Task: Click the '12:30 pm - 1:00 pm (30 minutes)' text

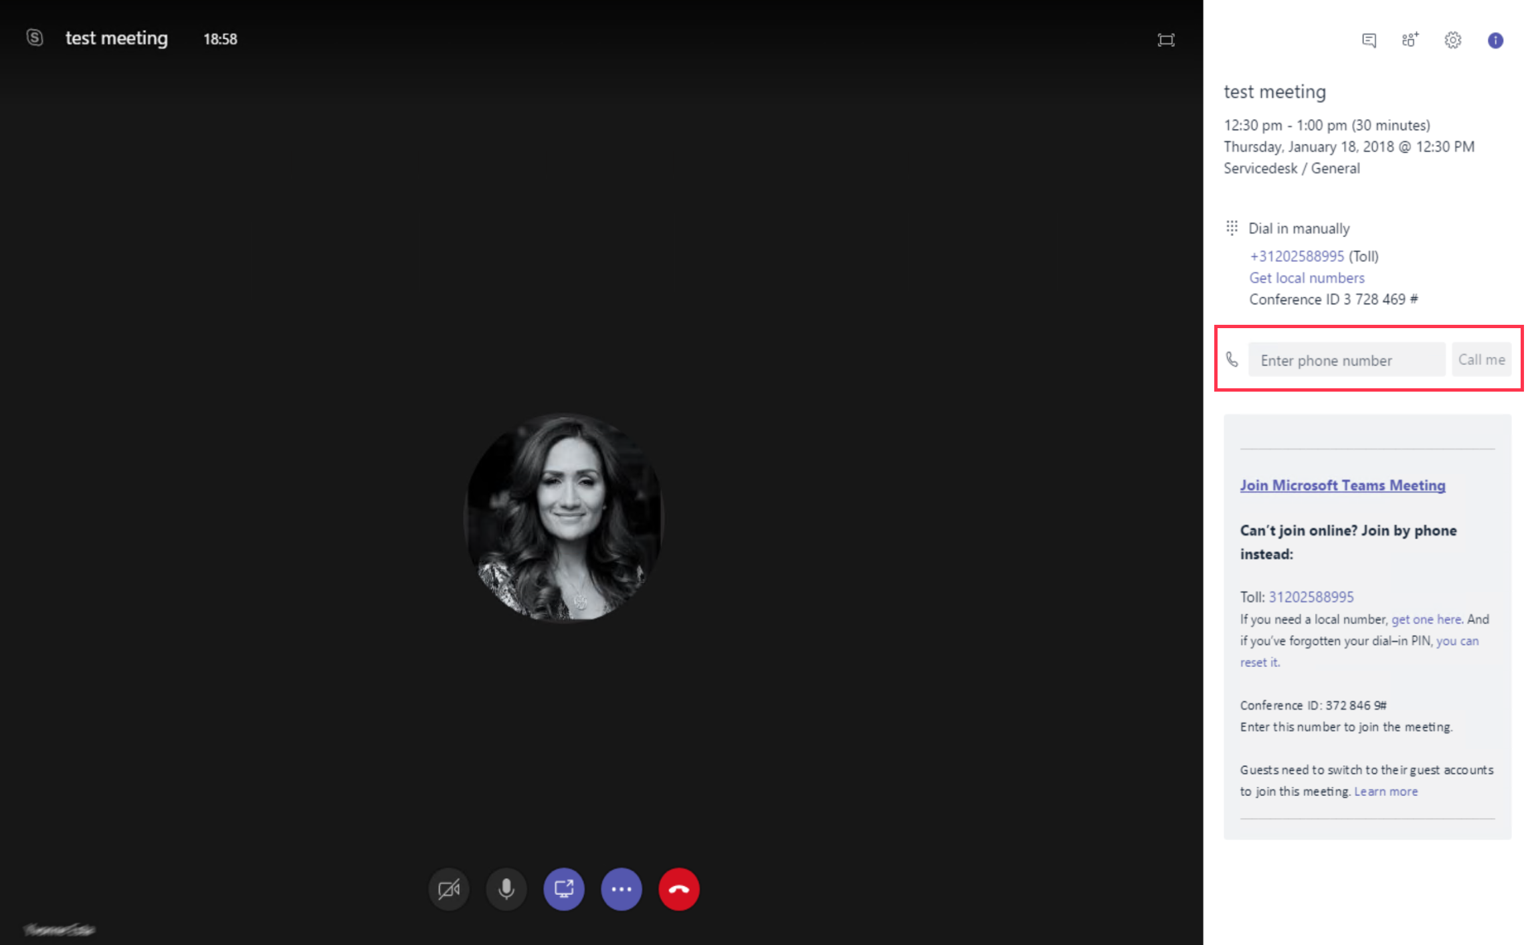Action: [x=1327, y=125]
